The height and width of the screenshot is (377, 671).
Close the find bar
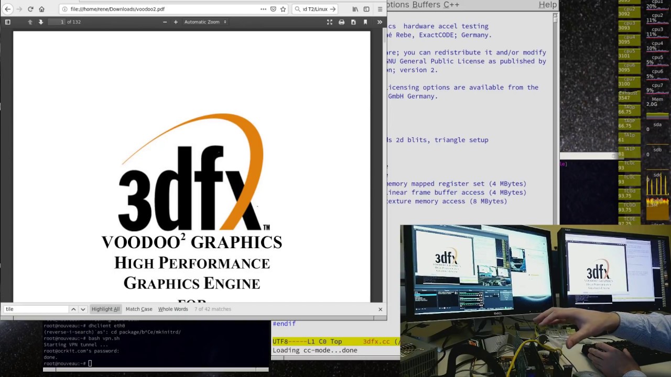pos(381,309)
